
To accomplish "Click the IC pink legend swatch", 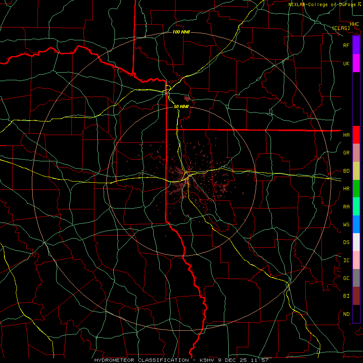I will (x=356, y=260).
